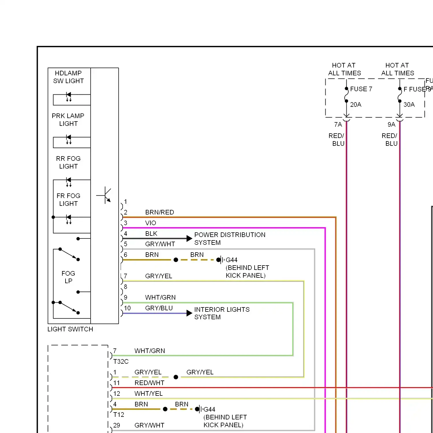Image resolution: width=433 pixels, height=433 pixels.
Task: Click the LED symbol under HDLAMP SW LIGHT
Action: pos(69,97)
